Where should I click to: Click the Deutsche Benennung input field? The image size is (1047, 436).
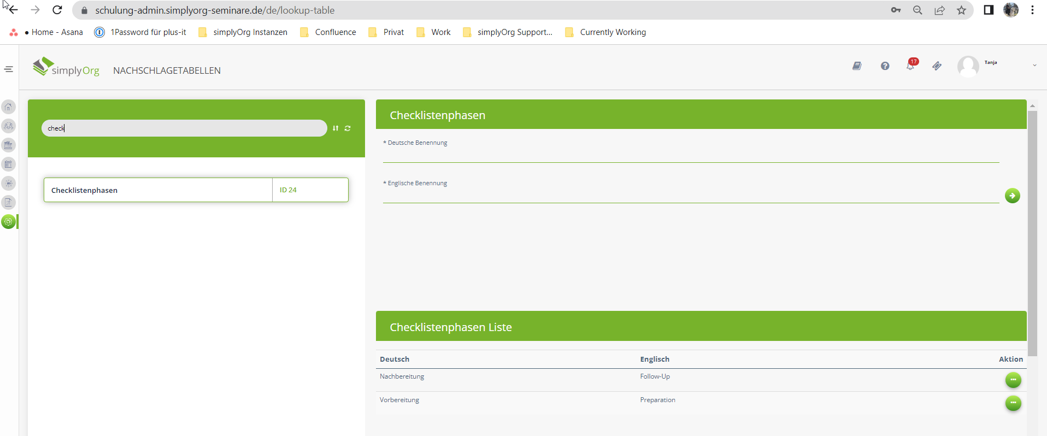[x=691, y=155]
